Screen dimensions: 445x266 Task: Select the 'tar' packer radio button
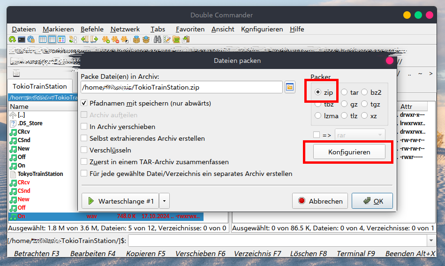tap(344, 92)
